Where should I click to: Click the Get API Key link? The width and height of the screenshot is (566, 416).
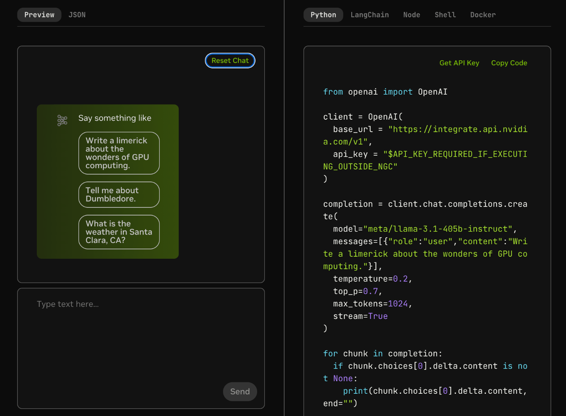(x=459, y=63)
